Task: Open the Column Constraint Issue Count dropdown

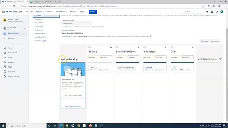Action: (77, 23)
